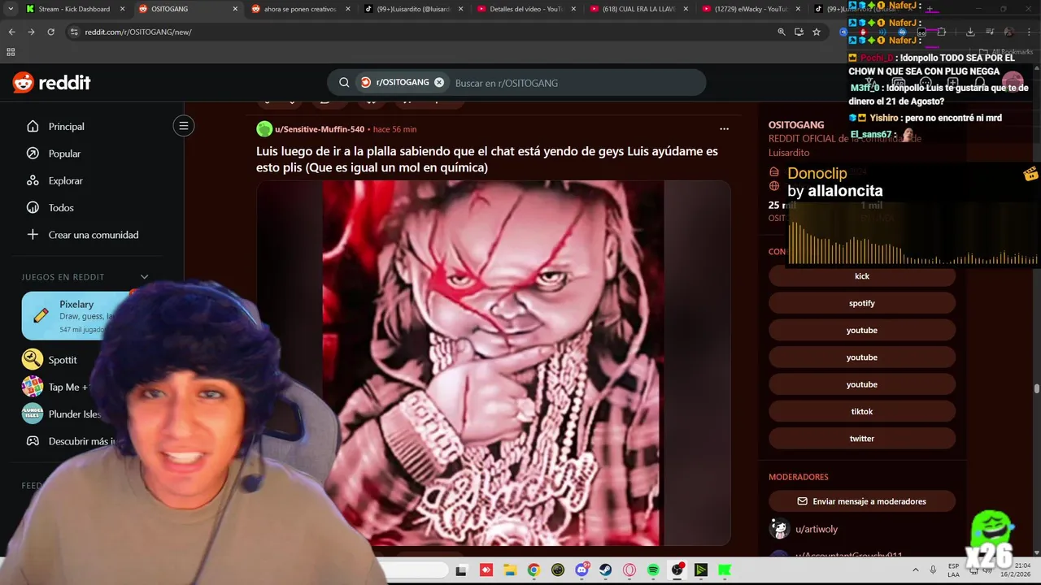
Task: Click the tiktok community link button
Action: click(x=862, y=411)
